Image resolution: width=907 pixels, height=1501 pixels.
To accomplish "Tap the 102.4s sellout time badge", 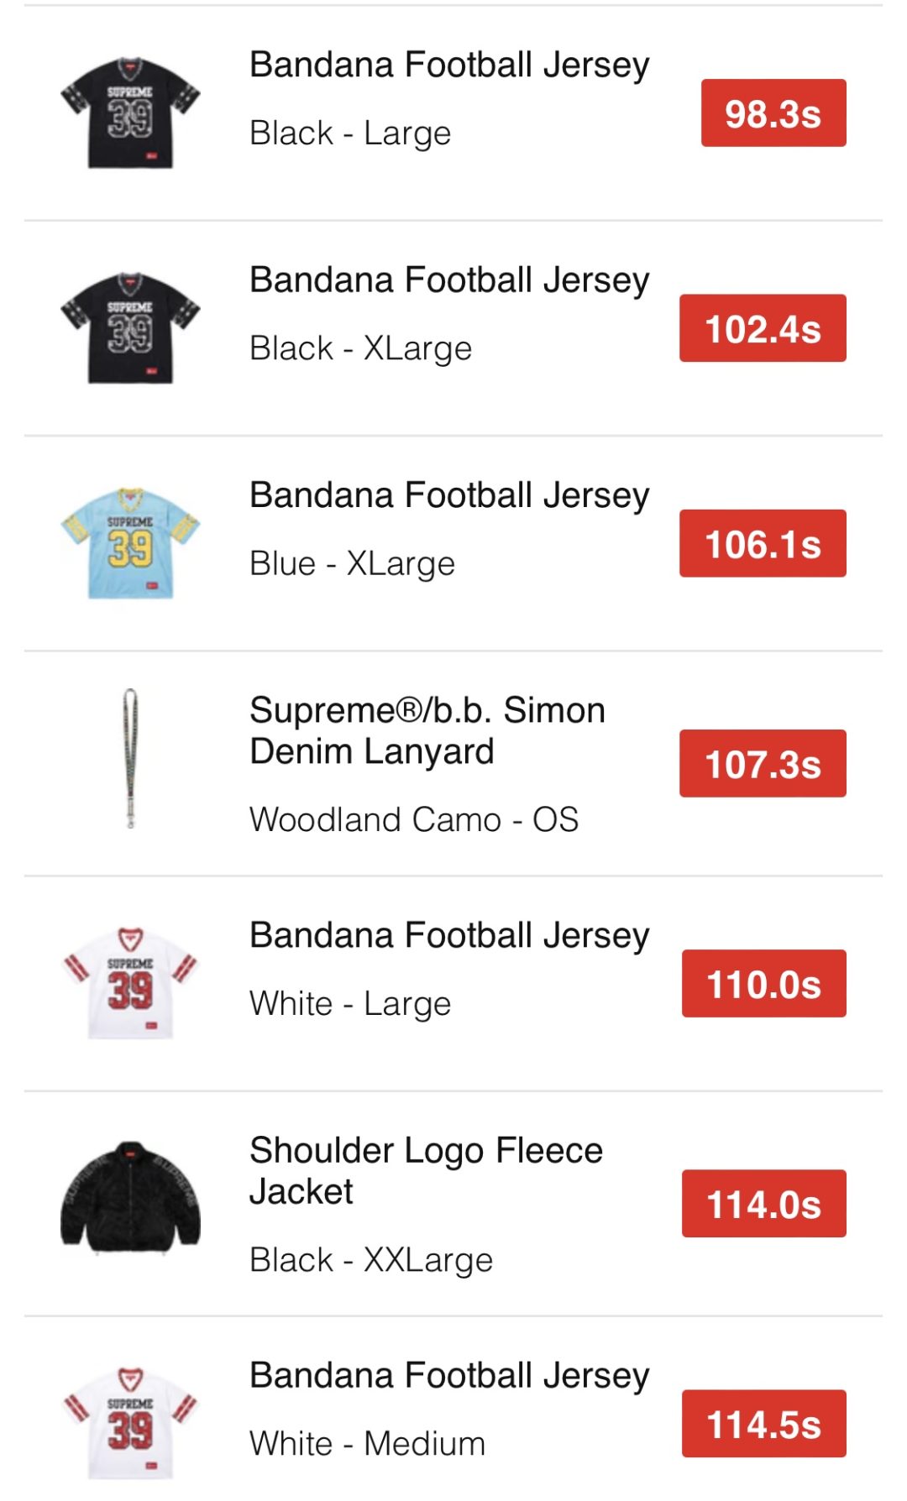I will pyautogui.click(x=763, y=328).
